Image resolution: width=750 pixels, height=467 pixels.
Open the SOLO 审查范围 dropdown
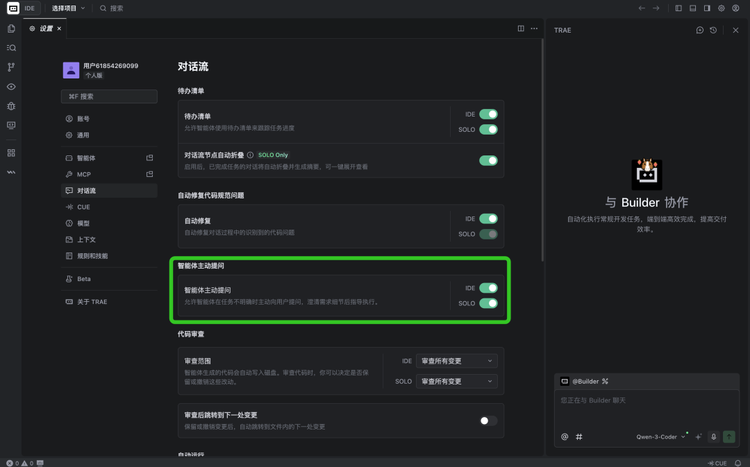click(457, 382)
